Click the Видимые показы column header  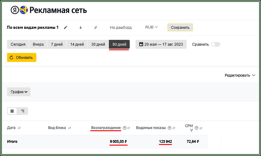(x=151, y=128)
